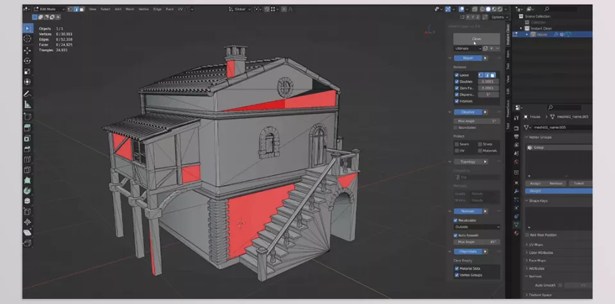Toggle the Vertex Groups checkbox

(x=457, y=275)
